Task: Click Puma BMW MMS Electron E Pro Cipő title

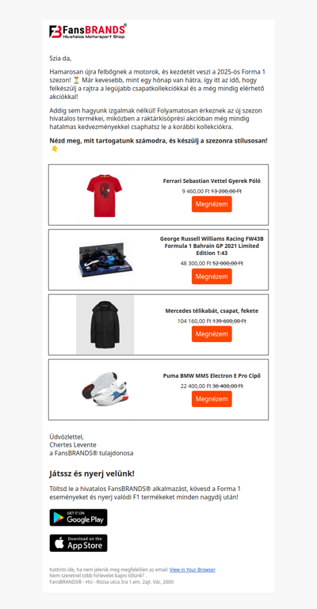Action: 212,375
